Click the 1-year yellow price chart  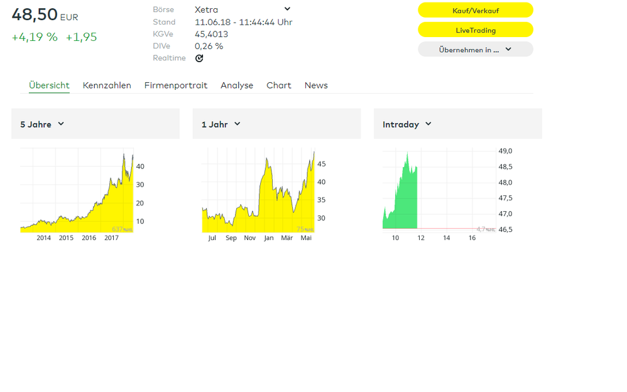258,192
